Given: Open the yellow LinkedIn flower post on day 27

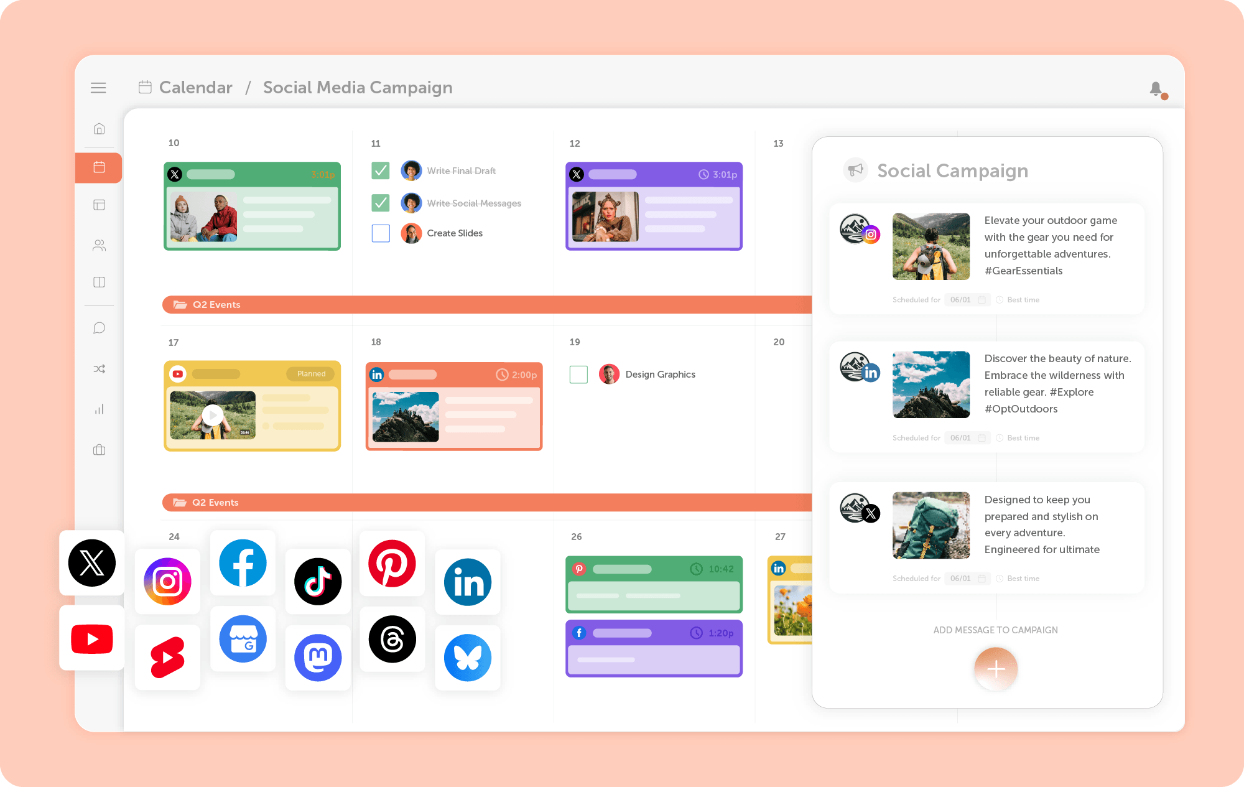Looking at the screenshot, I should click(x=790, y=600).
